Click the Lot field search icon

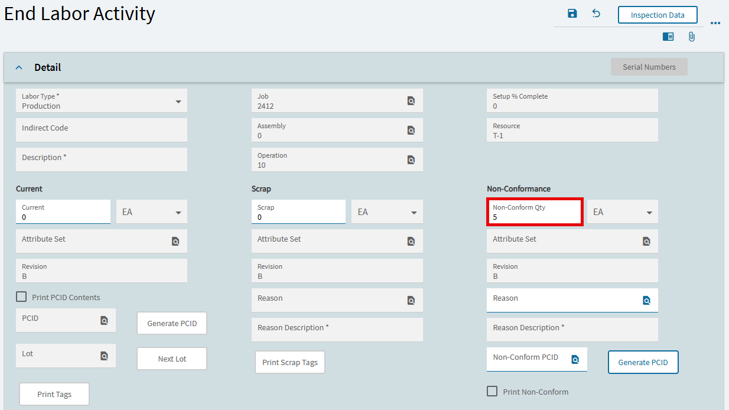[104, 356]
